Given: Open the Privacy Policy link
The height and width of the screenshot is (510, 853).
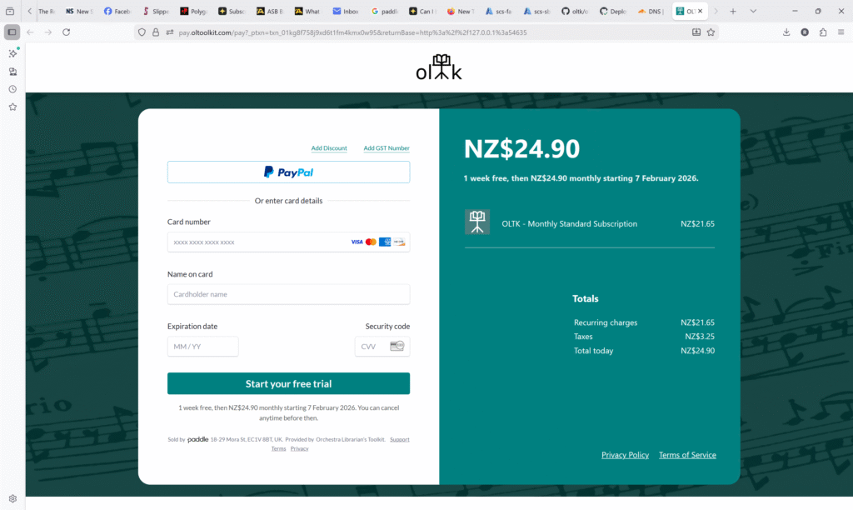Looking at the screenshot, I should click(x=625, y=455).
